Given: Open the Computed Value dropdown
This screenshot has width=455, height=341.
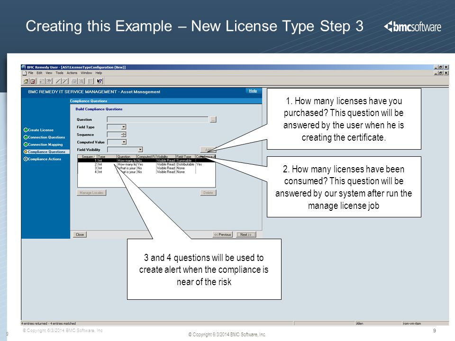Looking at the screenshot, I should click(x=124, y=142).
